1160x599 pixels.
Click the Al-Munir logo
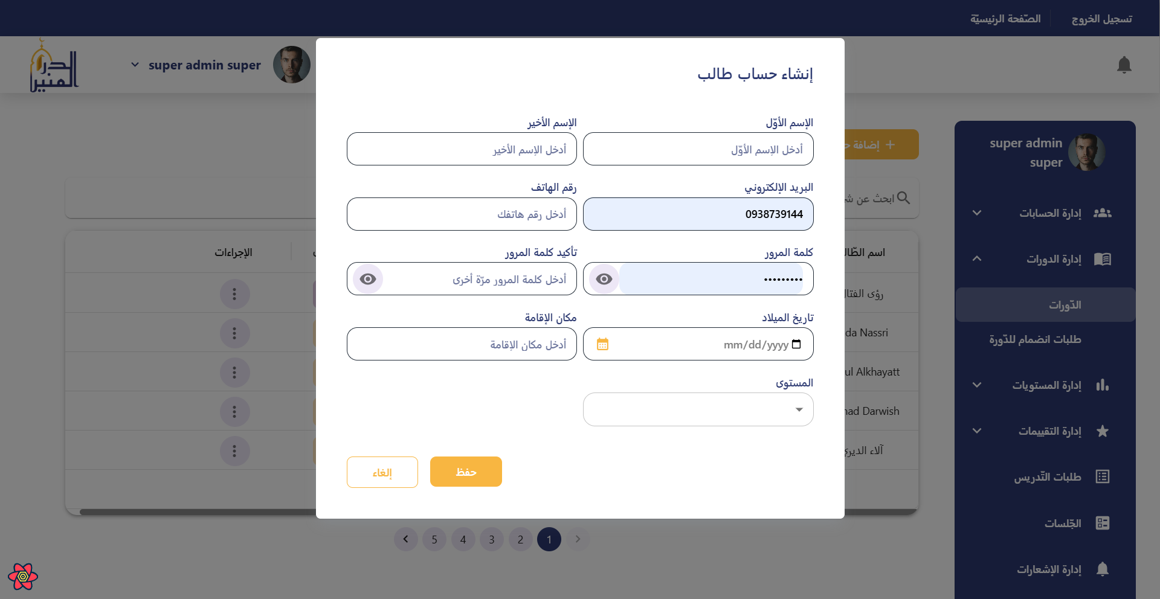click(54, 66)
